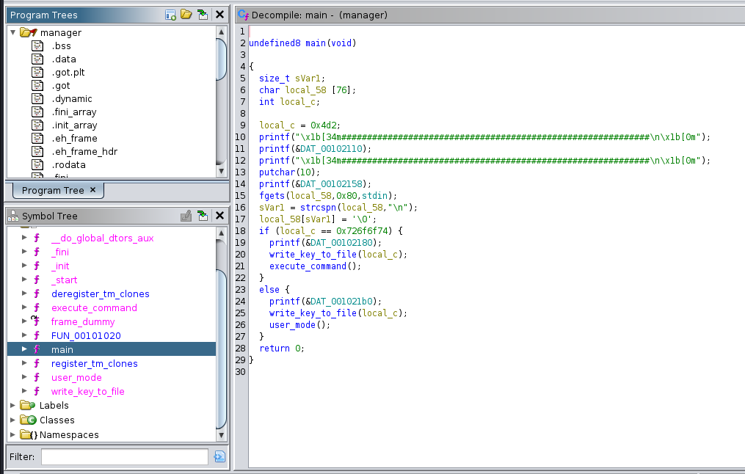Viewport: 745px width, 474px height.
Task: Expand the Labels folder
Action: tap(12, 405)
